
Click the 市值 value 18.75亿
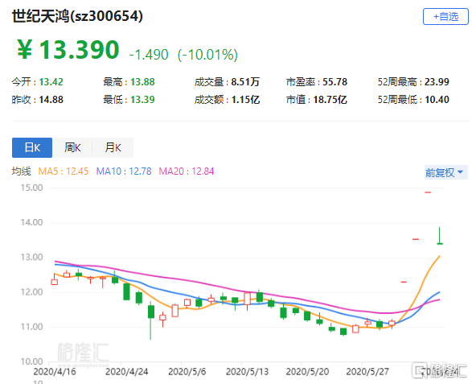330,100
